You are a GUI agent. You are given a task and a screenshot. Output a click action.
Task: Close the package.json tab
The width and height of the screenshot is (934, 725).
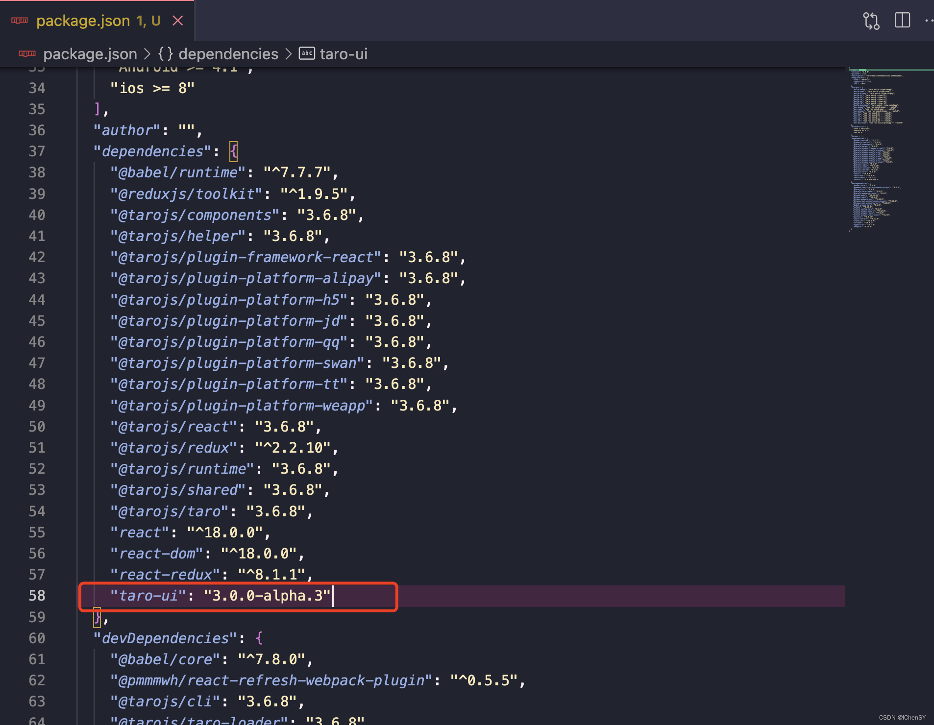[x=178, y=21]
